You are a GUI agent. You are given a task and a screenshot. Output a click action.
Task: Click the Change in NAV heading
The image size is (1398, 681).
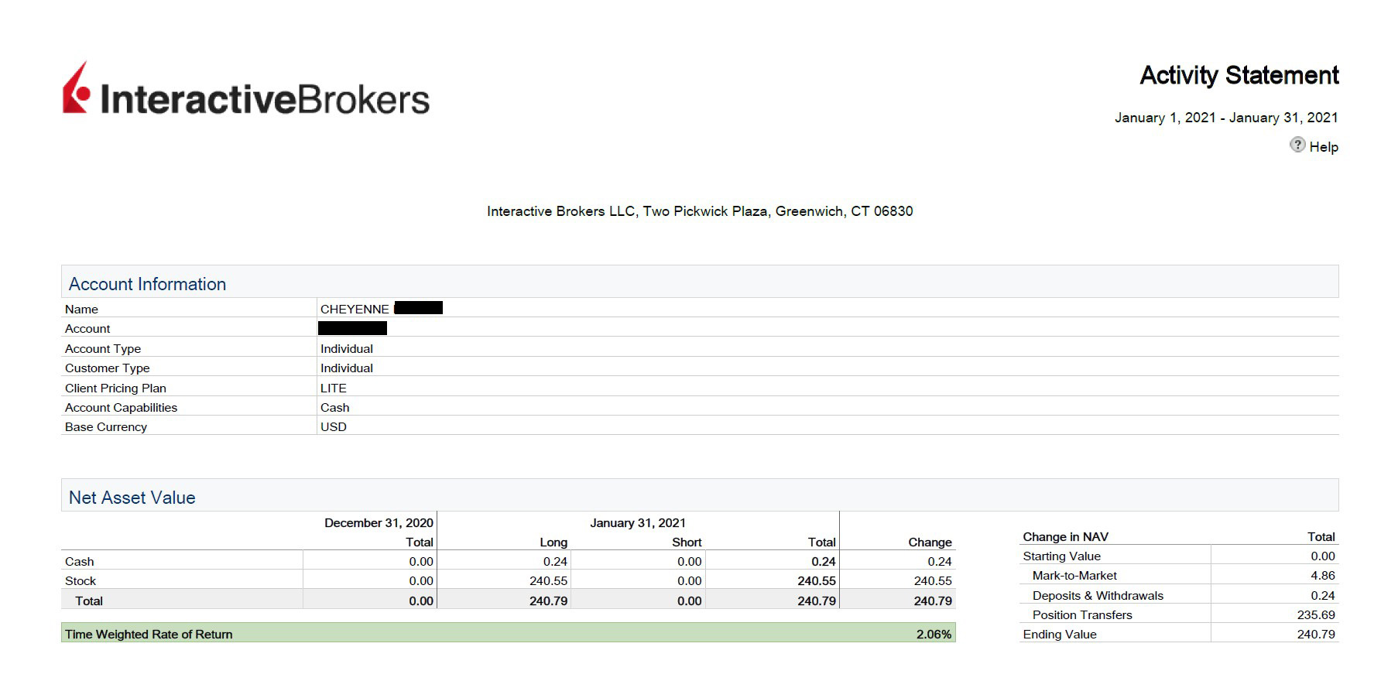click(x=1065, y=537)
